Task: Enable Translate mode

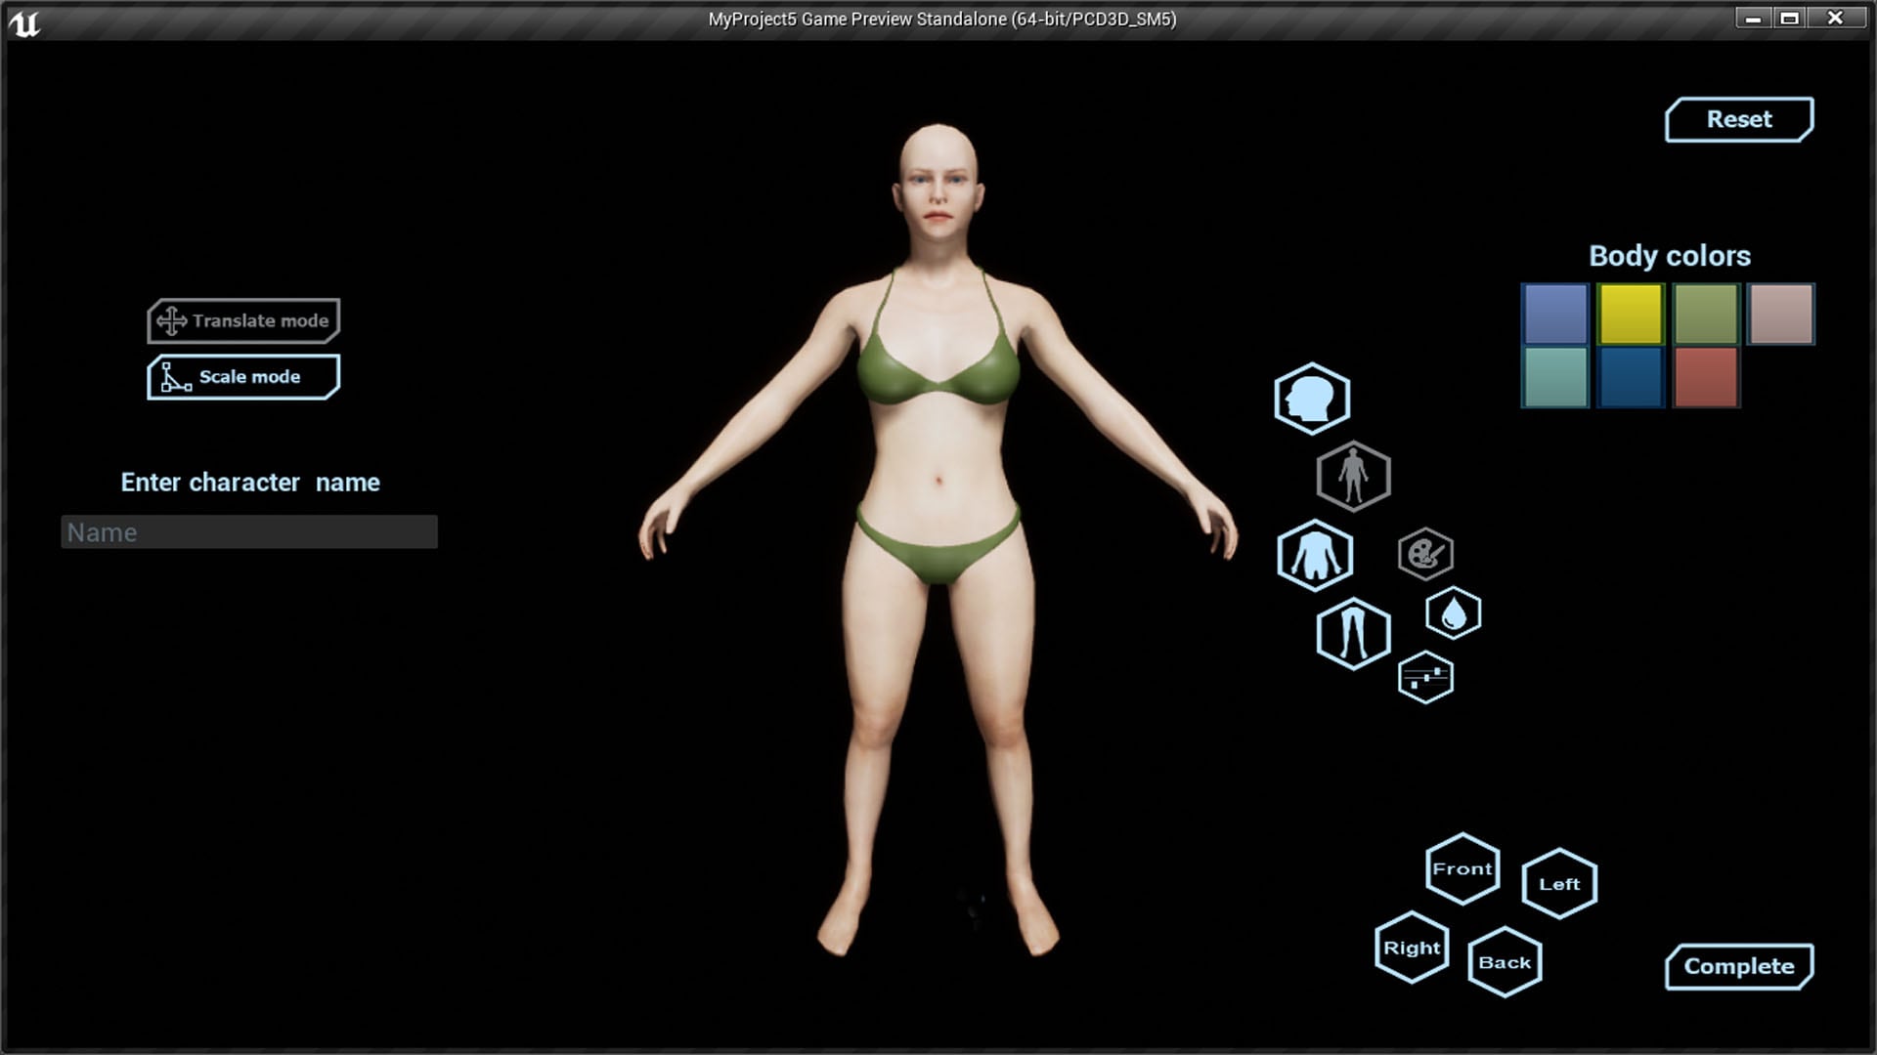Action: tap(243, 320)
